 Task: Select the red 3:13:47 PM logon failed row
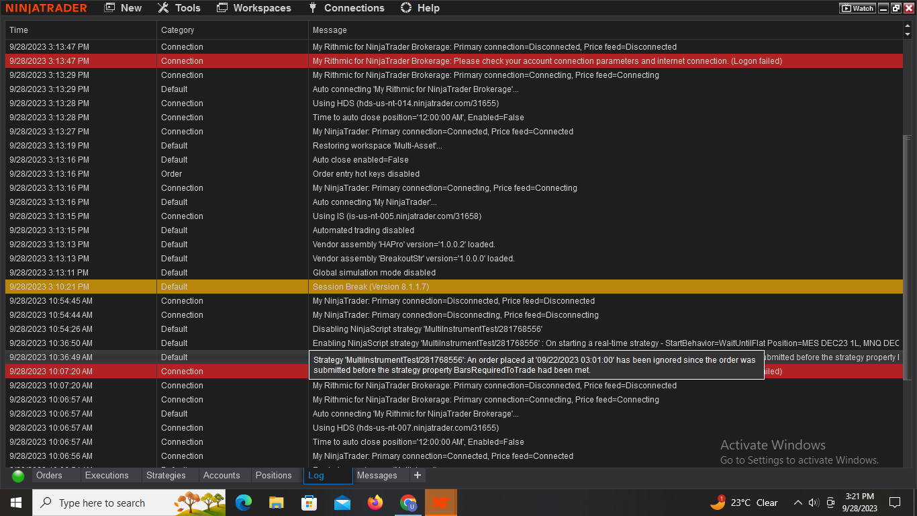(x=454, y=61)
